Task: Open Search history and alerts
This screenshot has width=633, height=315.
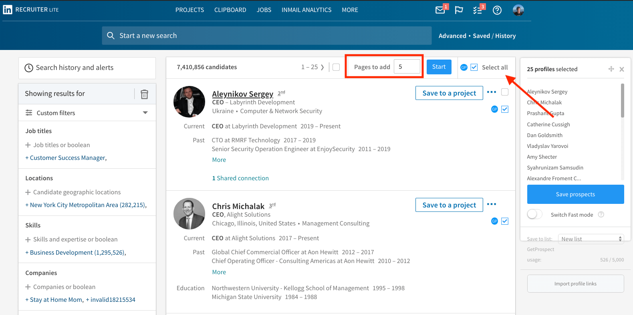Action: 87,68
